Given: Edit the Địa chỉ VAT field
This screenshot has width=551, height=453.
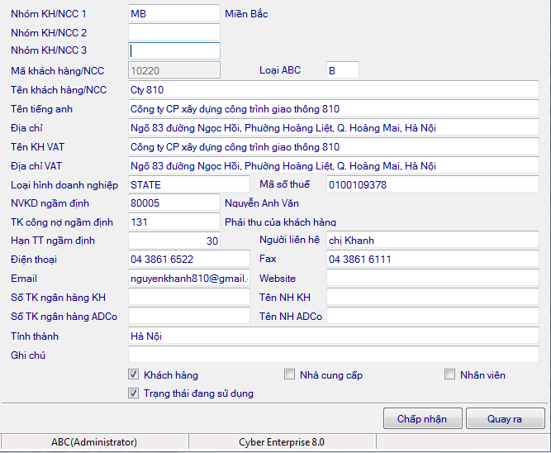Looking at the screenshot, I should pyautogui.click(x=333, y=165).
